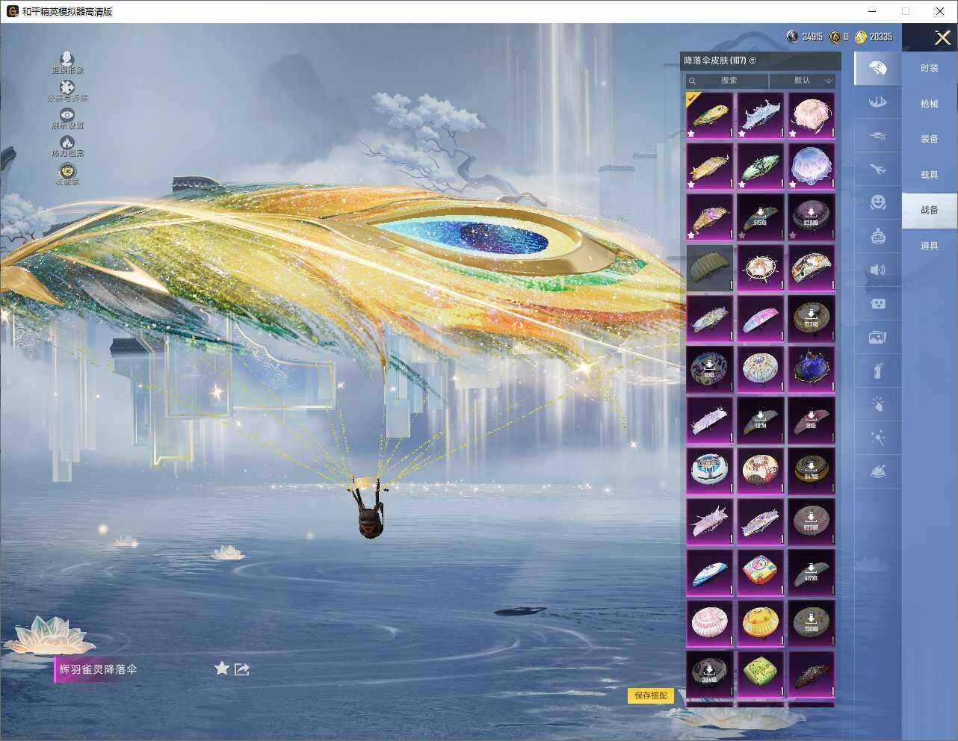Select the parachute skins category icon
Image resolution: width=958 pixels, height=741 pixels.
coord(878,69)
